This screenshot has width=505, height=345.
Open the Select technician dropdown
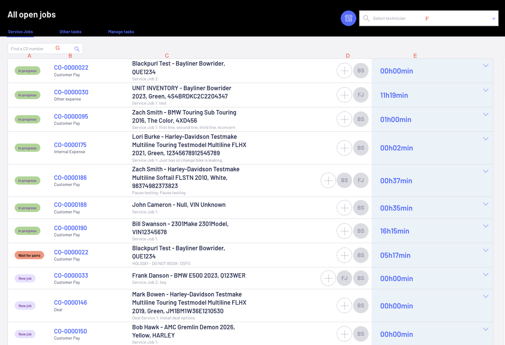(x=429, y=18)
